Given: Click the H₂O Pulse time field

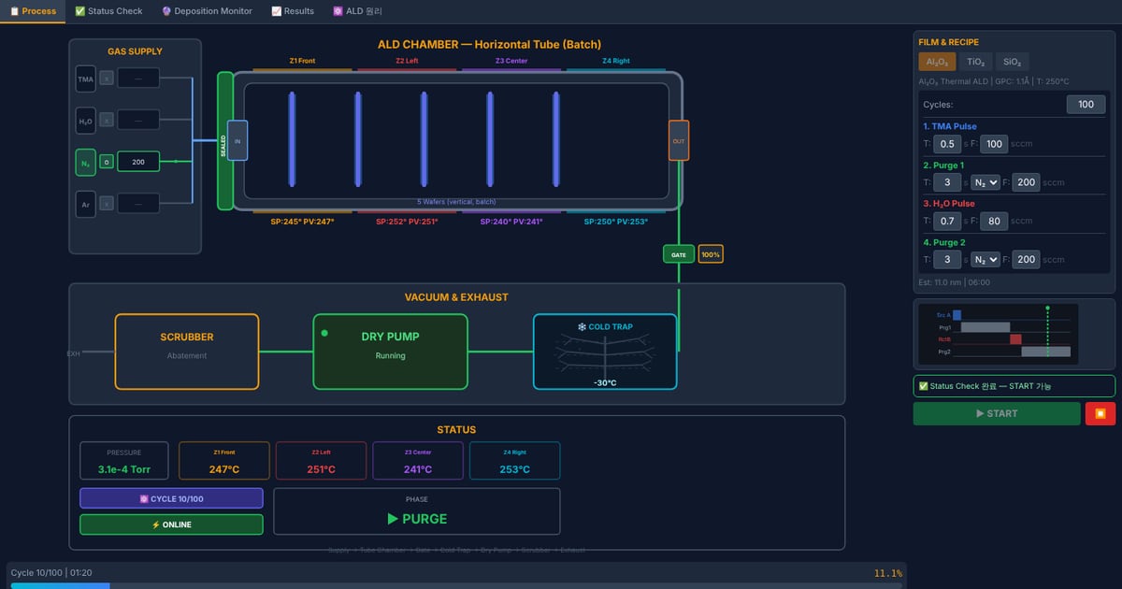Looking at the screenshot, I should (947, 221).
